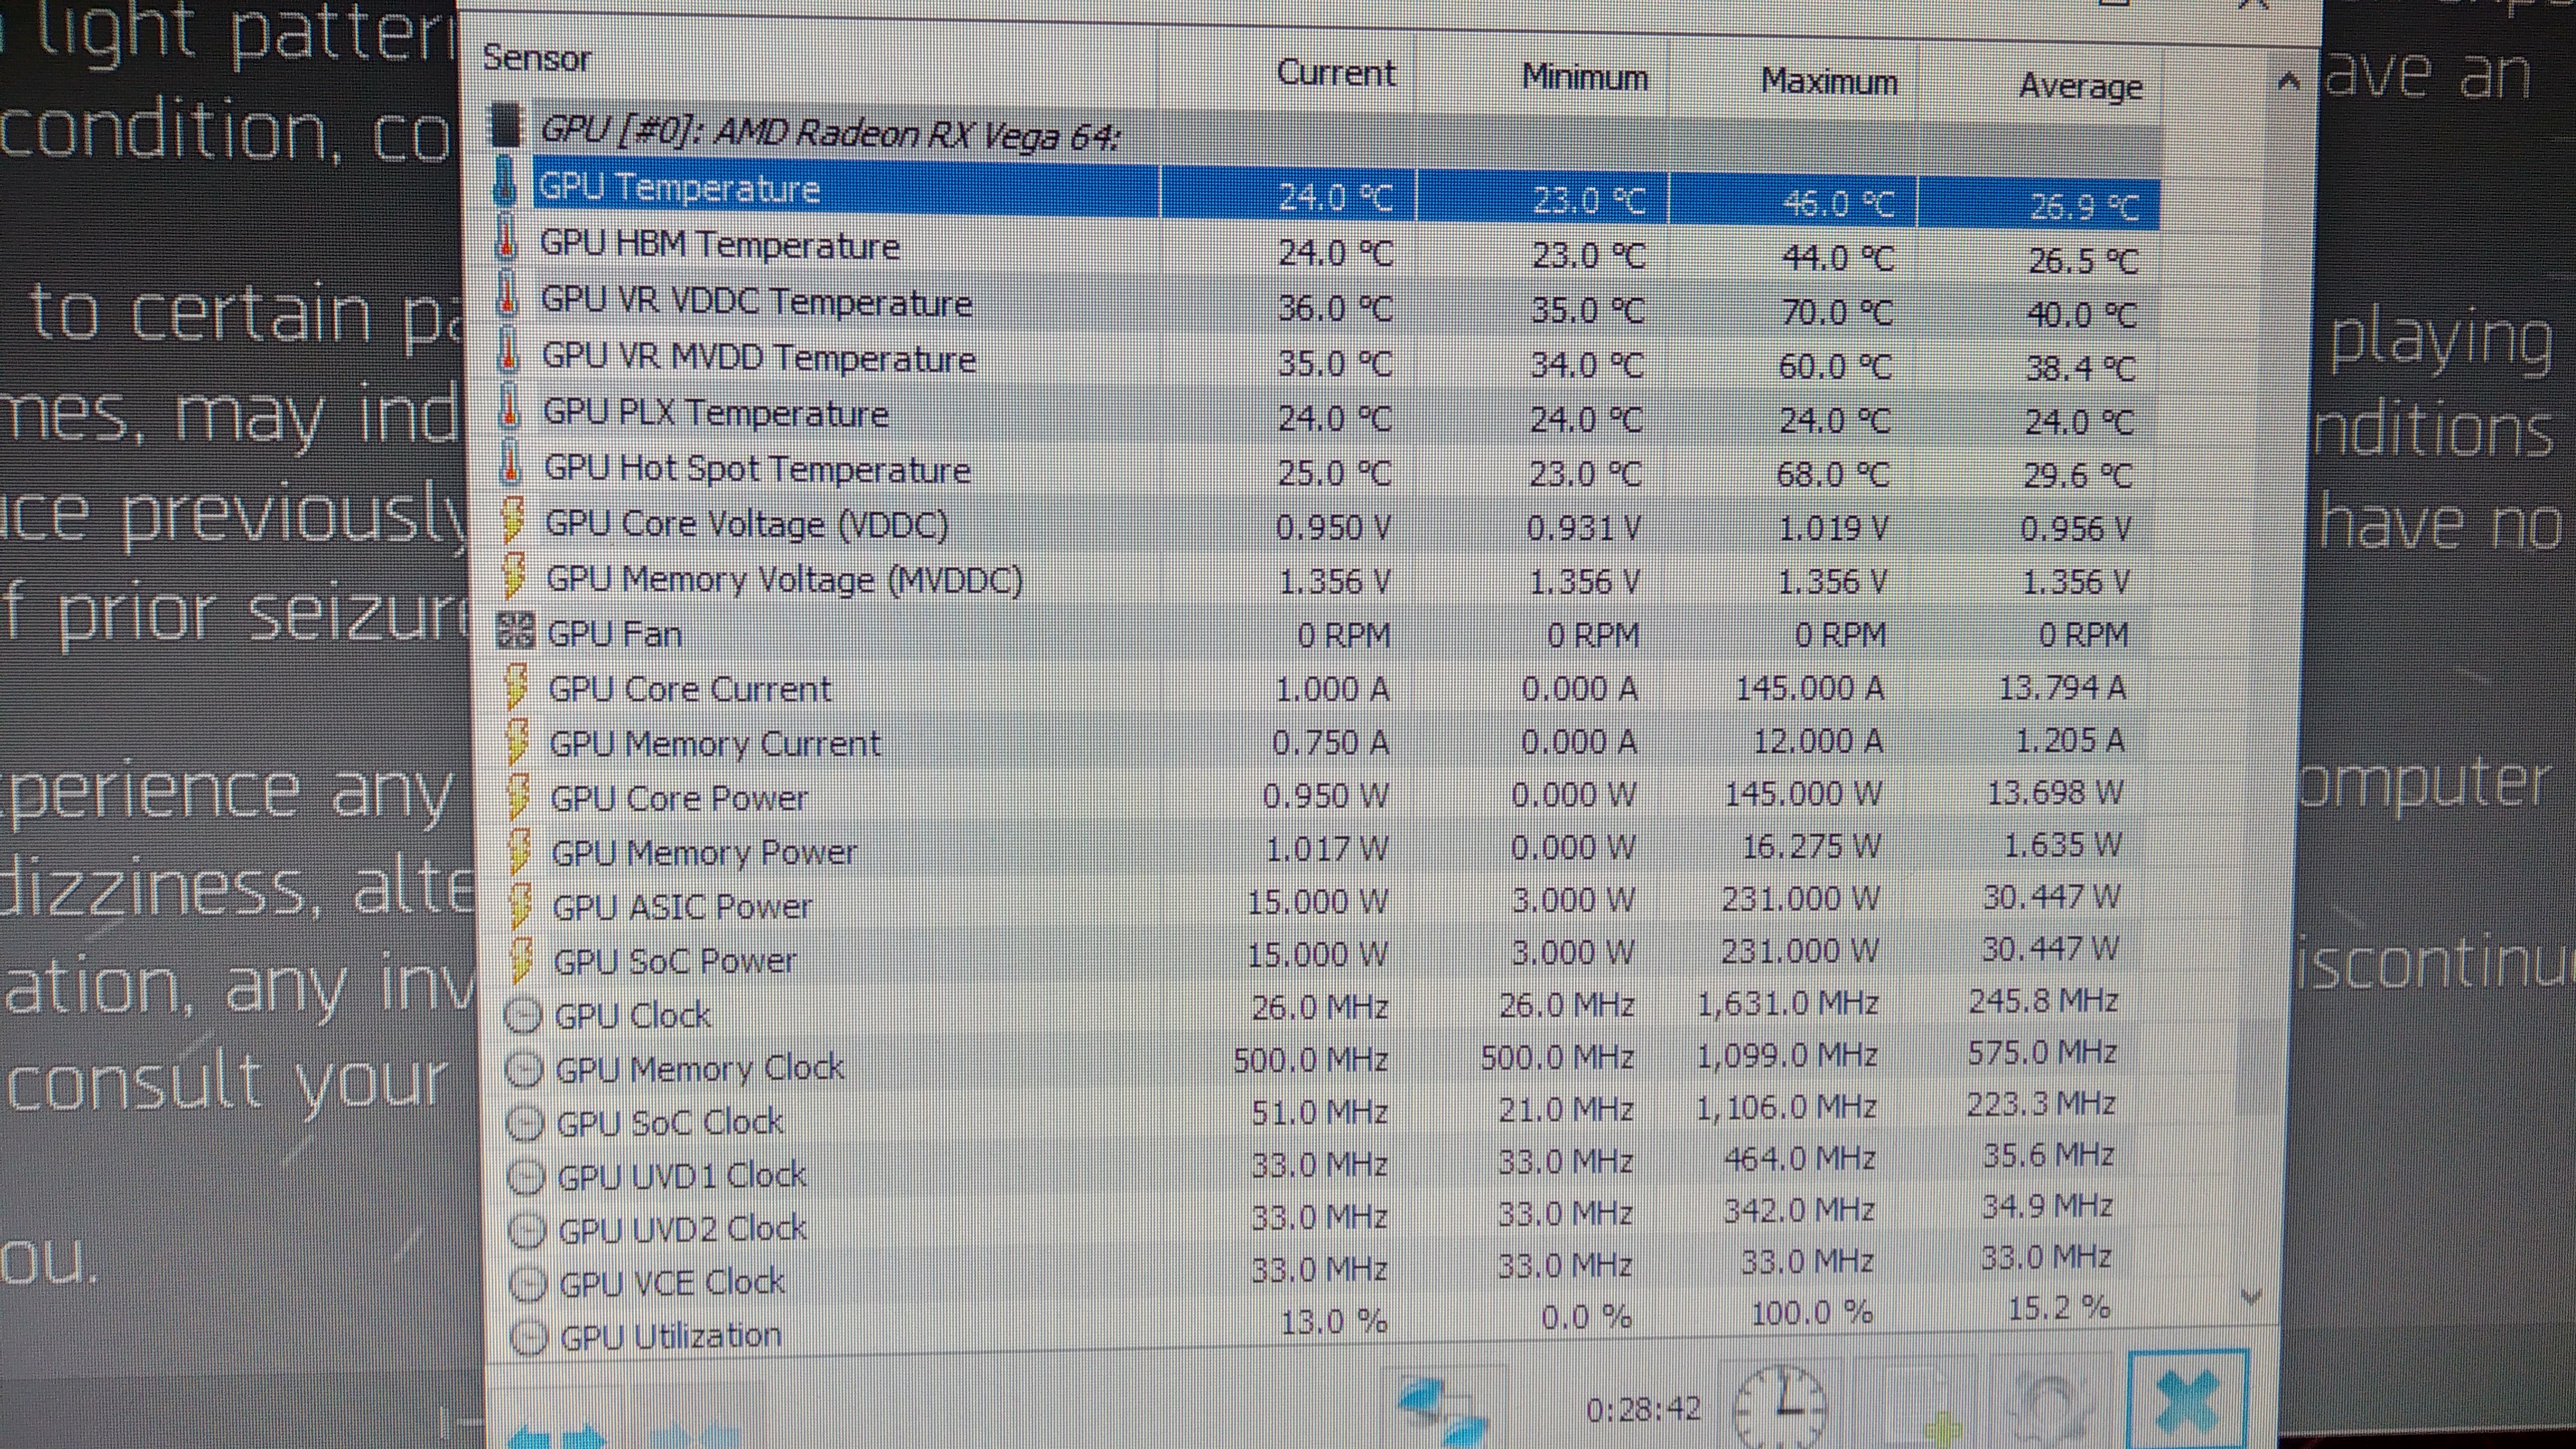Click the 0.950 V current Core Voltage value
The image size is (2576, 1449).
(1333, 526)
